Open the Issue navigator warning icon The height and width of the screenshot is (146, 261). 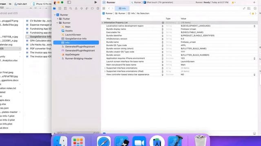click(x=76, y=9)
